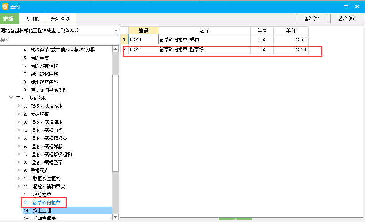The image size is (365, 222).
Task: Click the 单价 column header
Action: point(291,31)
